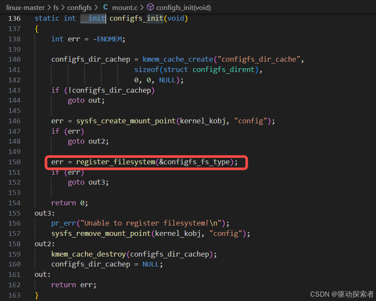Select out: label on line 161

[43, 275]
